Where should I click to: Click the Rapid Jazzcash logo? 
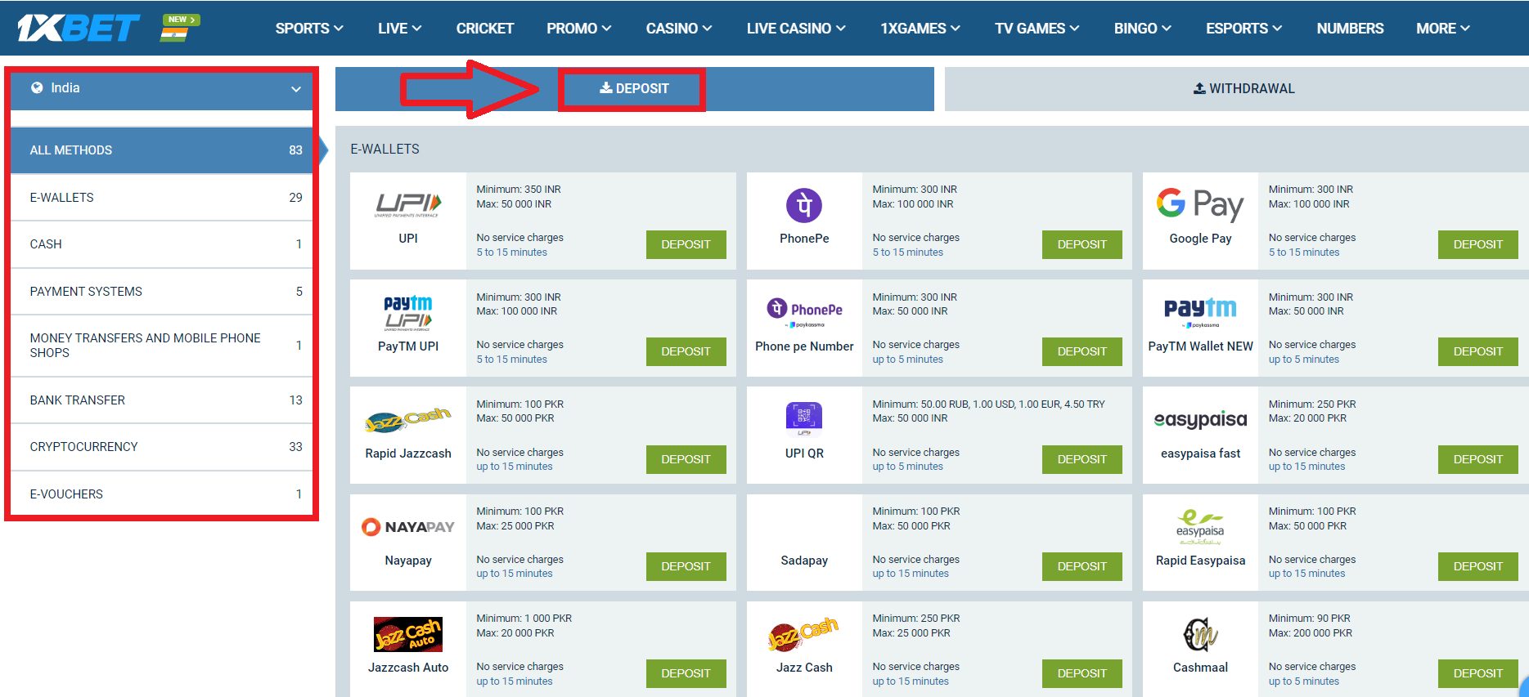click(x=408, y=419)
